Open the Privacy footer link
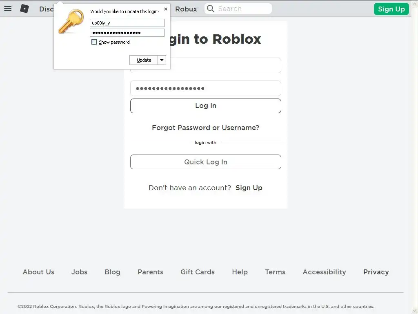418x314 pixels. click(x=376, y=272)
